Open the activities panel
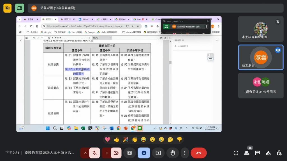Viewport: 287px width, 161px height. click(x=268, y=153)
